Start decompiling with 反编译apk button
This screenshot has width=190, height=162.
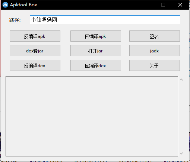coord(35,36)
